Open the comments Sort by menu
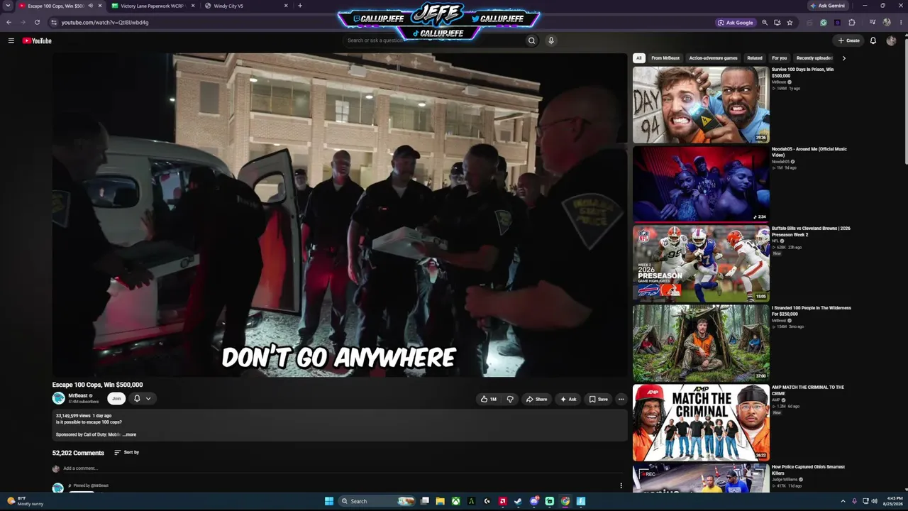Screen dimensions: 908x511 127,452
